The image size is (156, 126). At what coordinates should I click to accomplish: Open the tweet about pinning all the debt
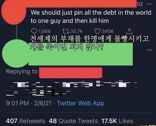coord(91,17)
